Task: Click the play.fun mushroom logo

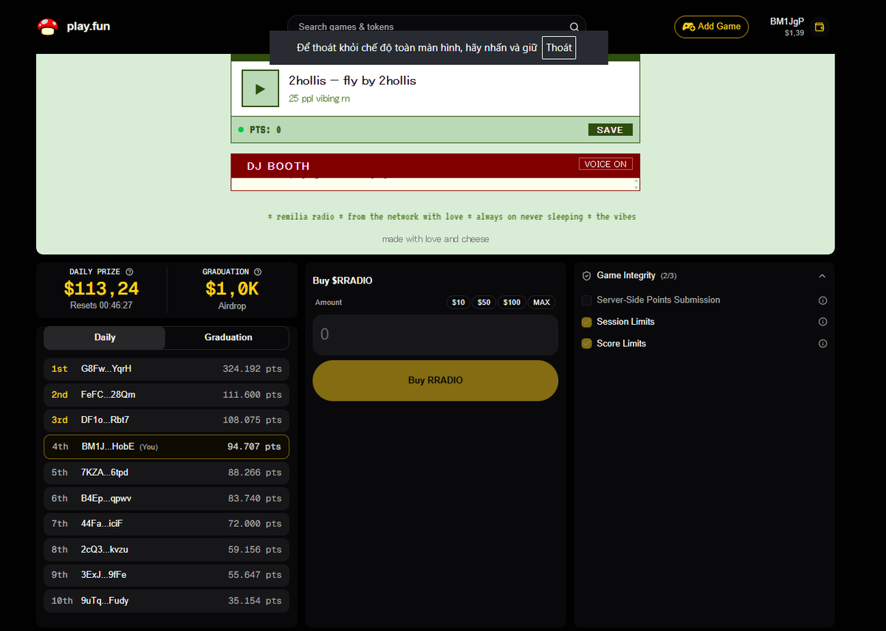Action: tap(47, 27)
